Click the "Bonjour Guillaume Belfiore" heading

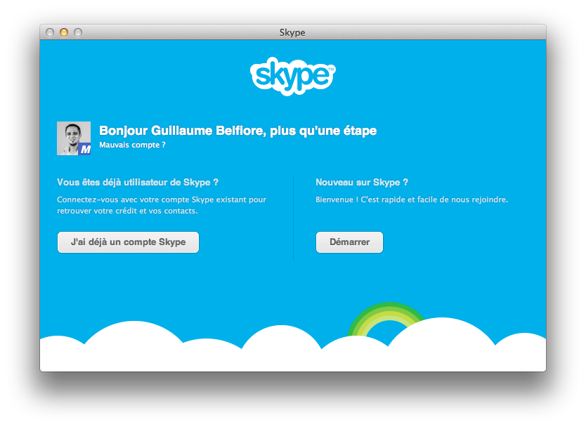click(237, 131)
